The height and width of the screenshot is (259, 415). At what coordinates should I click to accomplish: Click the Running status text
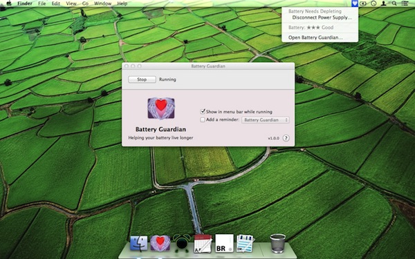coord(167,79)
